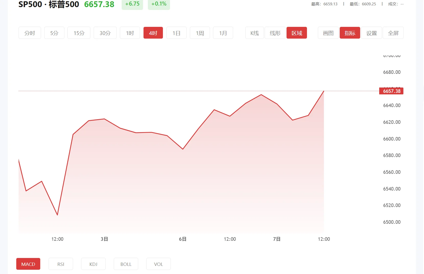Select the 30分 thirty-minute timeframe
Screen dimensions: 424x274
[105, 33]
